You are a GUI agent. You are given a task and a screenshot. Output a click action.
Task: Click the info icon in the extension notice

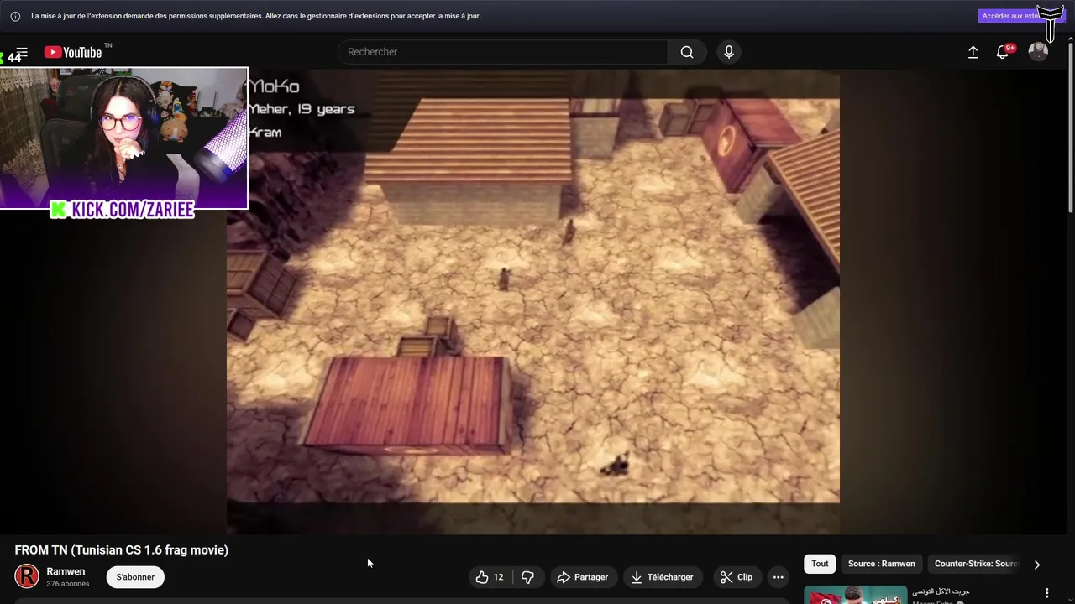[x=15, y=16]
